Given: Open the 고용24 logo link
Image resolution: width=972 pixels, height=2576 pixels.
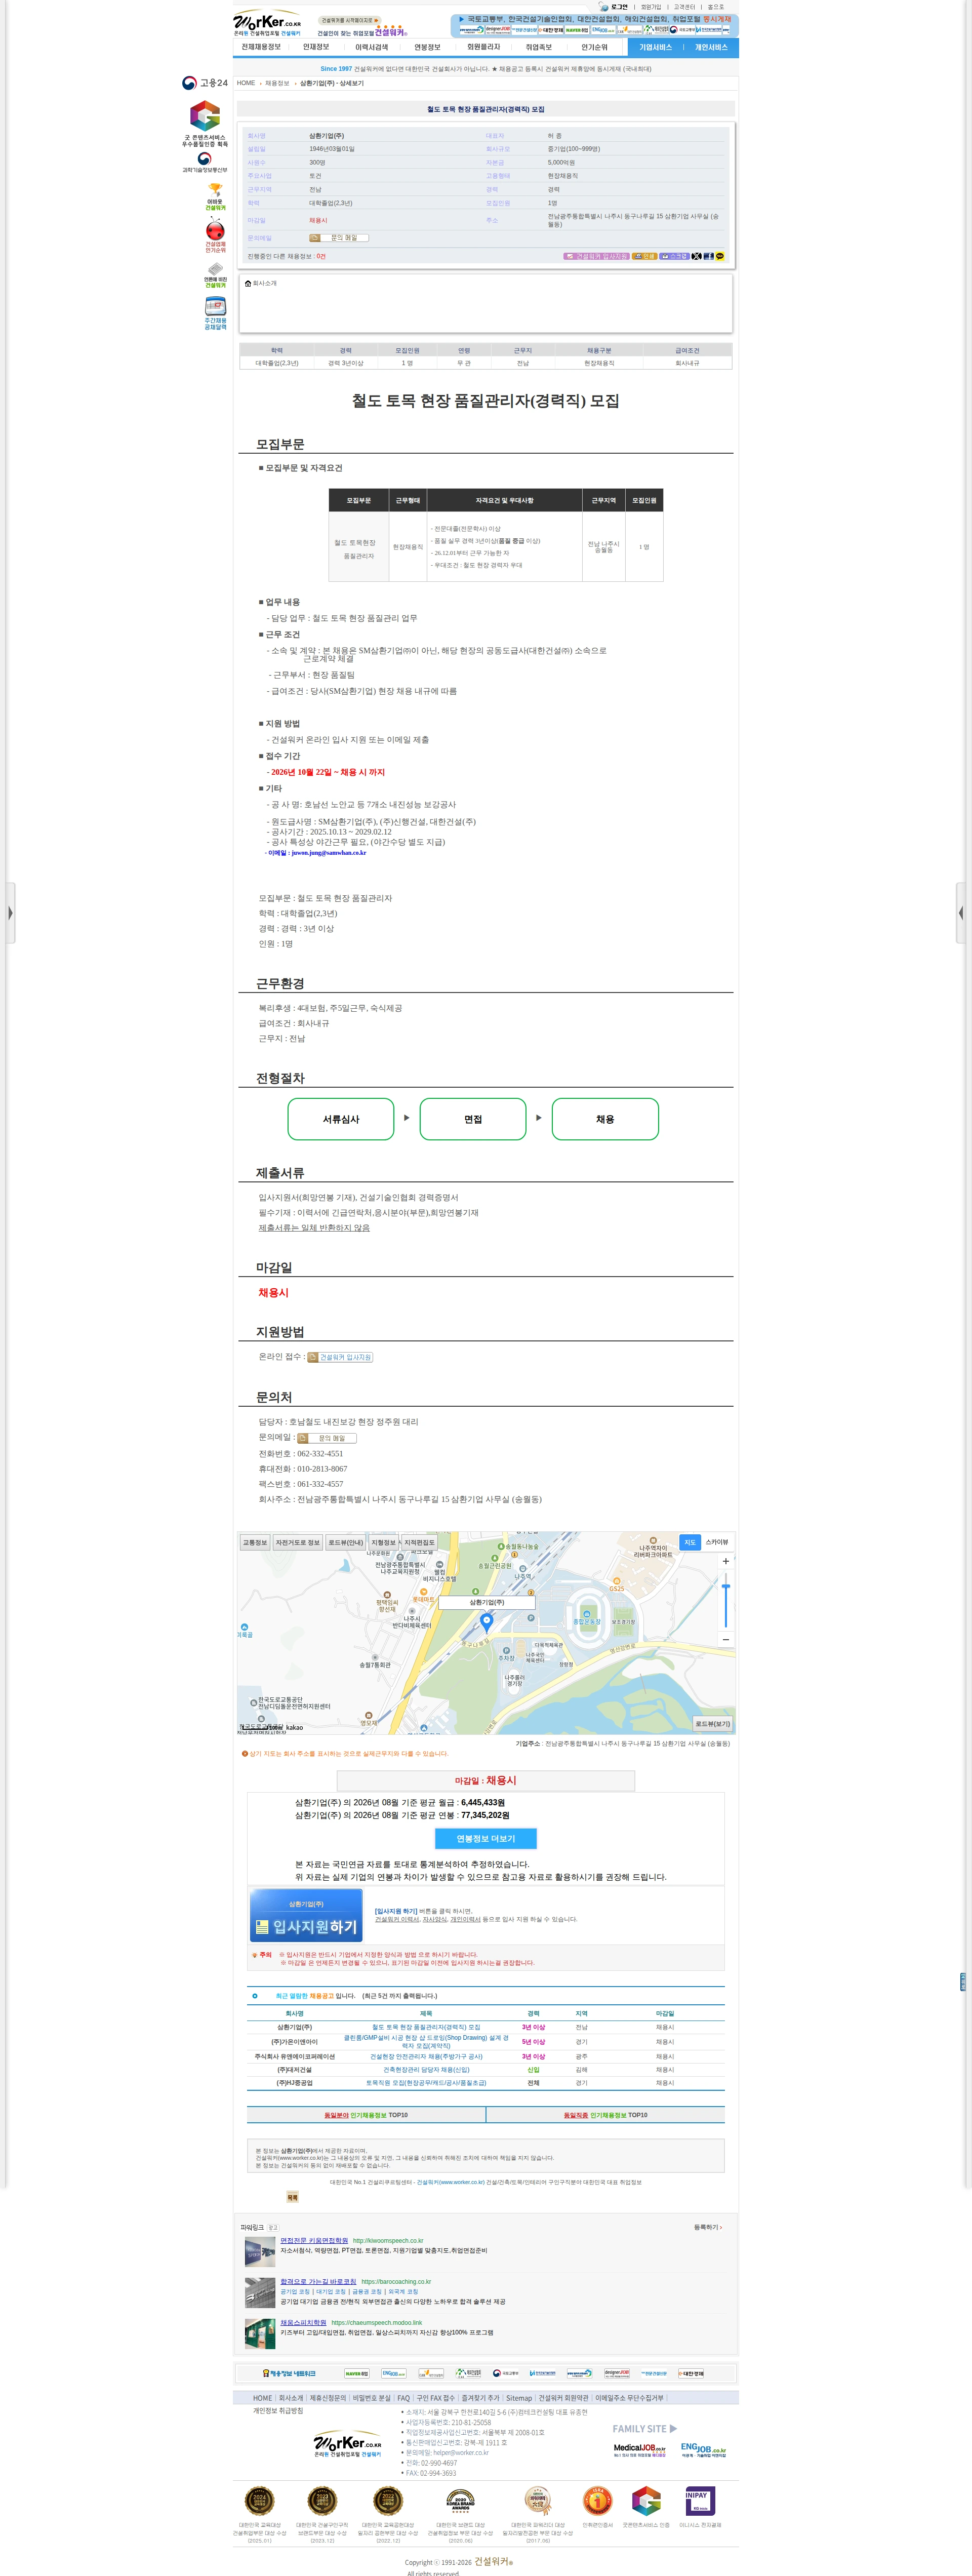Looking at the screenshot, I should [x=205, y=83].
